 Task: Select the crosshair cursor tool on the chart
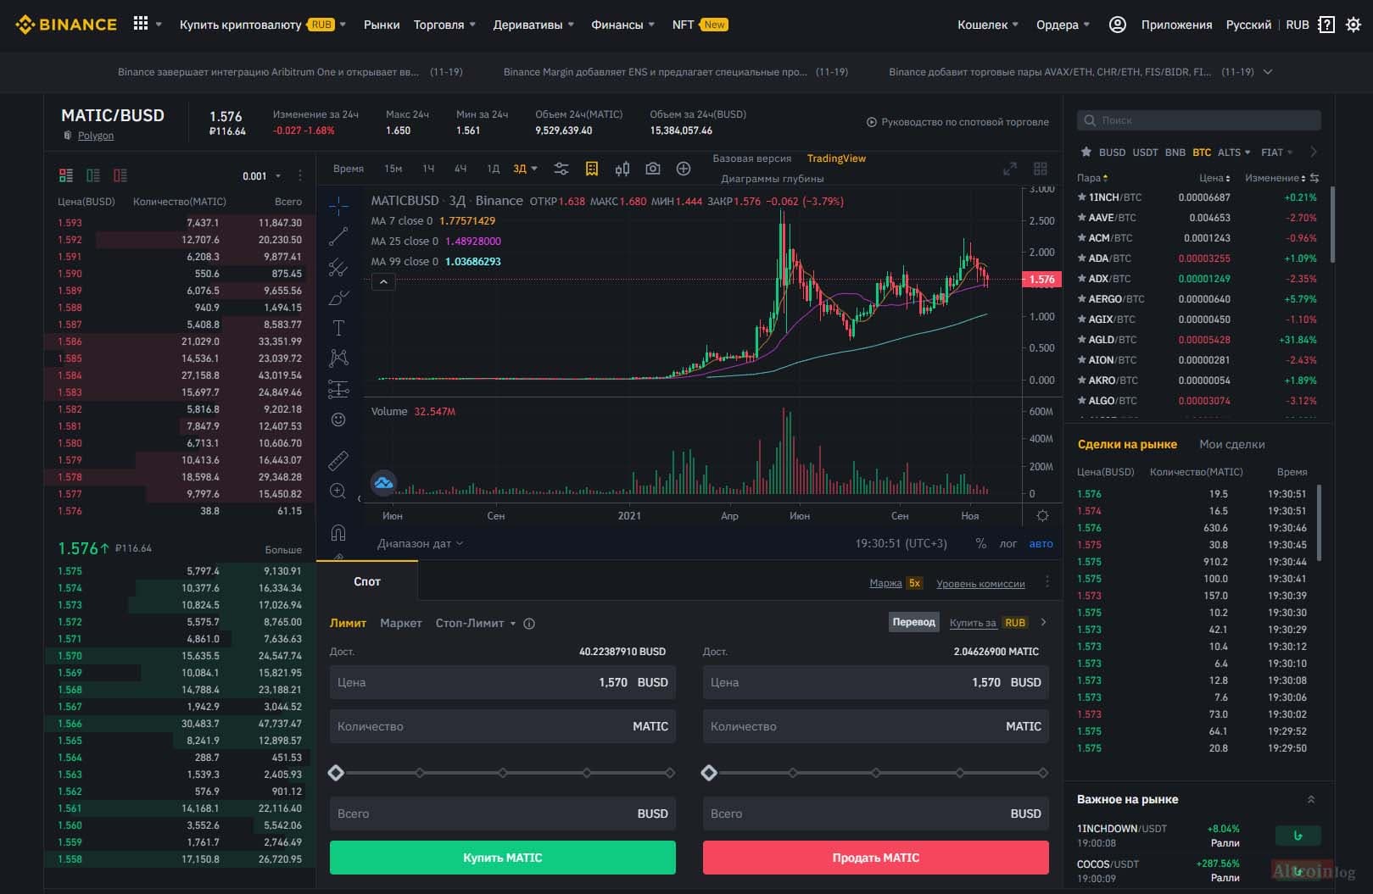tap(338, 206)
